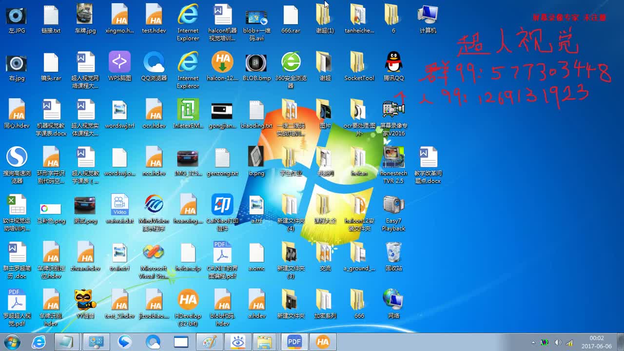Viewport: 624px width, 351px height.
Task: Click the 群主罗超简历.doc document
Action: 17,260
